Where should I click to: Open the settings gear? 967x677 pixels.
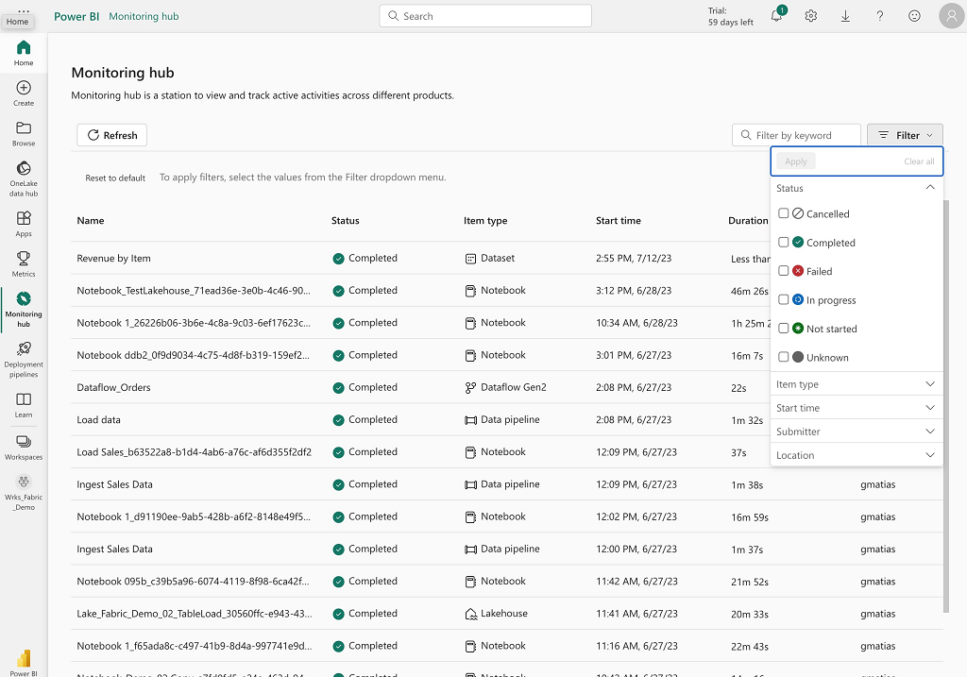pyautogui.click(x=811, y=16)
